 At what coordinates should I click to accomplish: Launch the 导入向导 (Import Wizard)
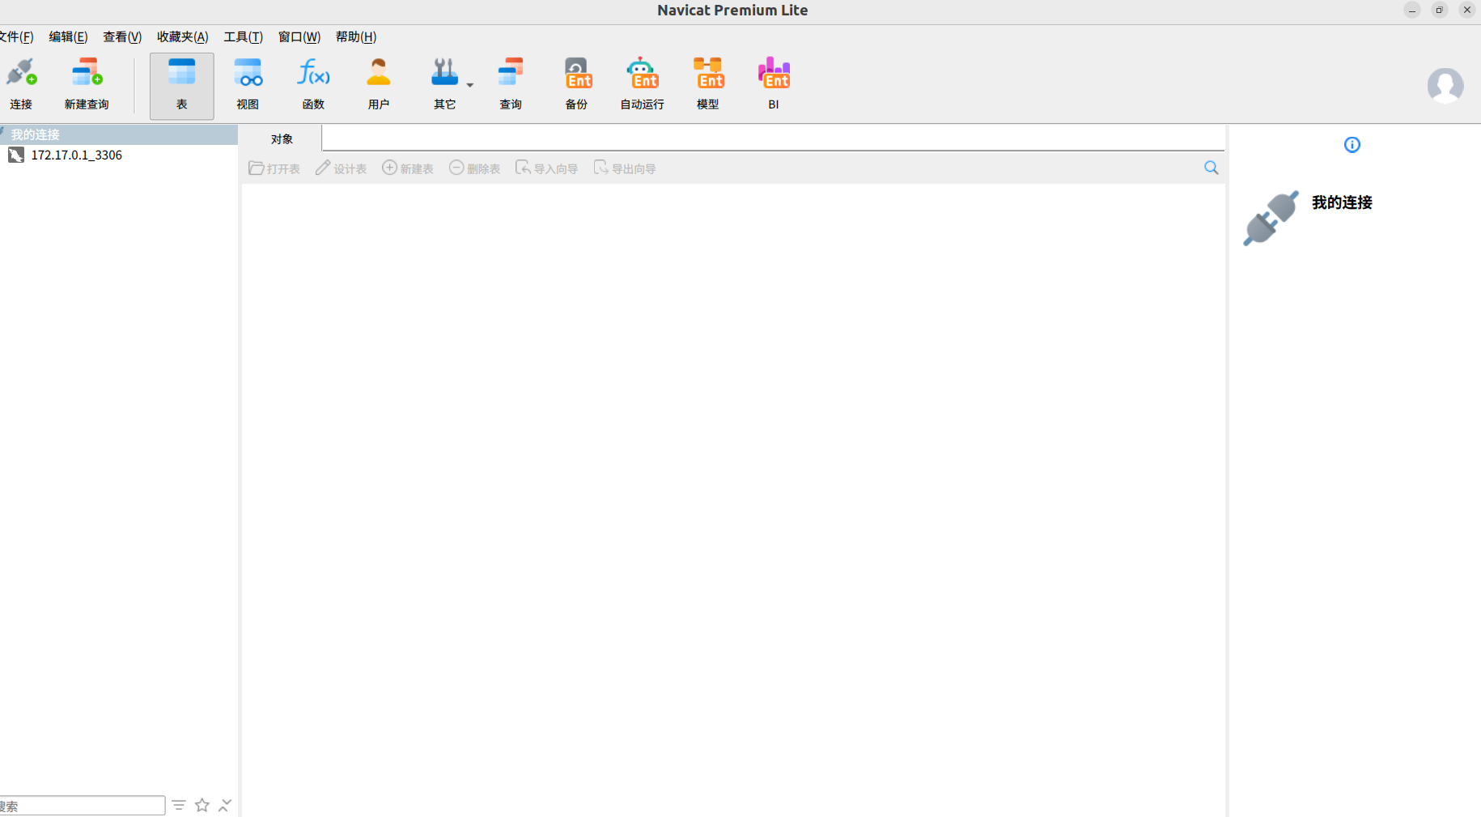(546, 168)
